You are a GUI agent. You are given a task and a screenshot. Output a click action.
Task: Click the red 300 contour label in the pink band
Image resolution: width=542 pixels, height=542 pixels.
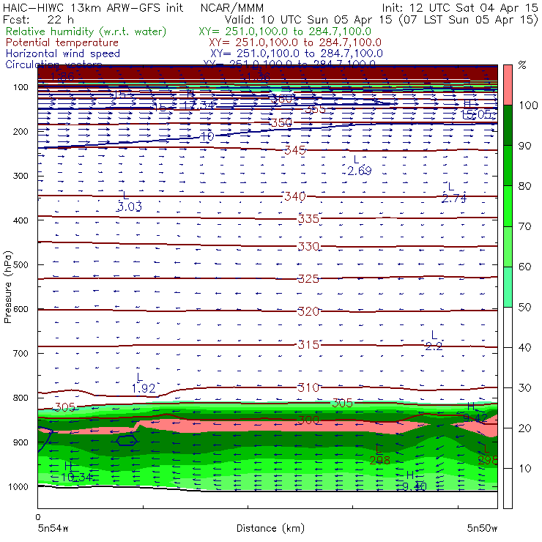[308, 420]
